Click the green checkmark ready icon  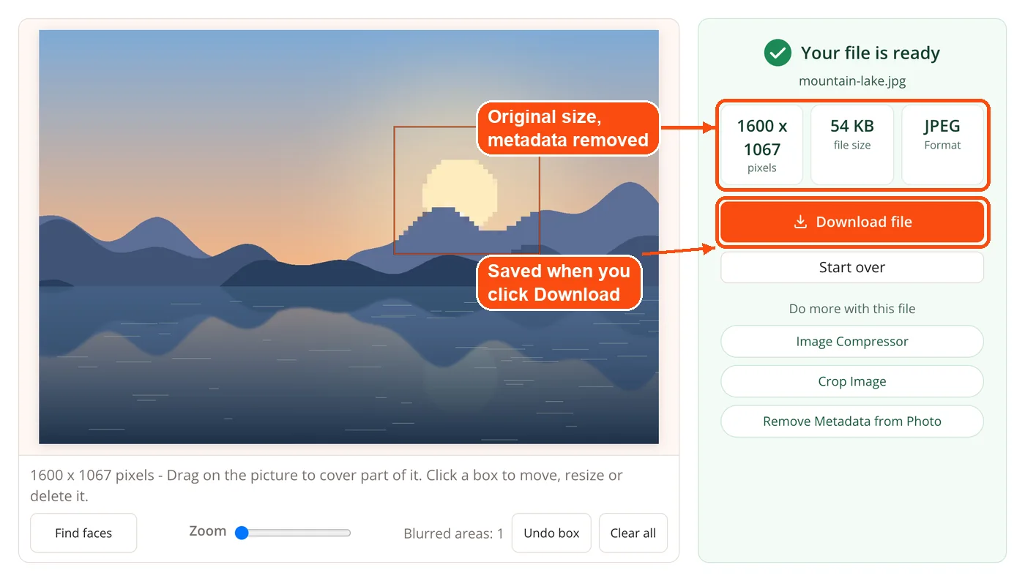pyautogui.click(x=778, y=53)
